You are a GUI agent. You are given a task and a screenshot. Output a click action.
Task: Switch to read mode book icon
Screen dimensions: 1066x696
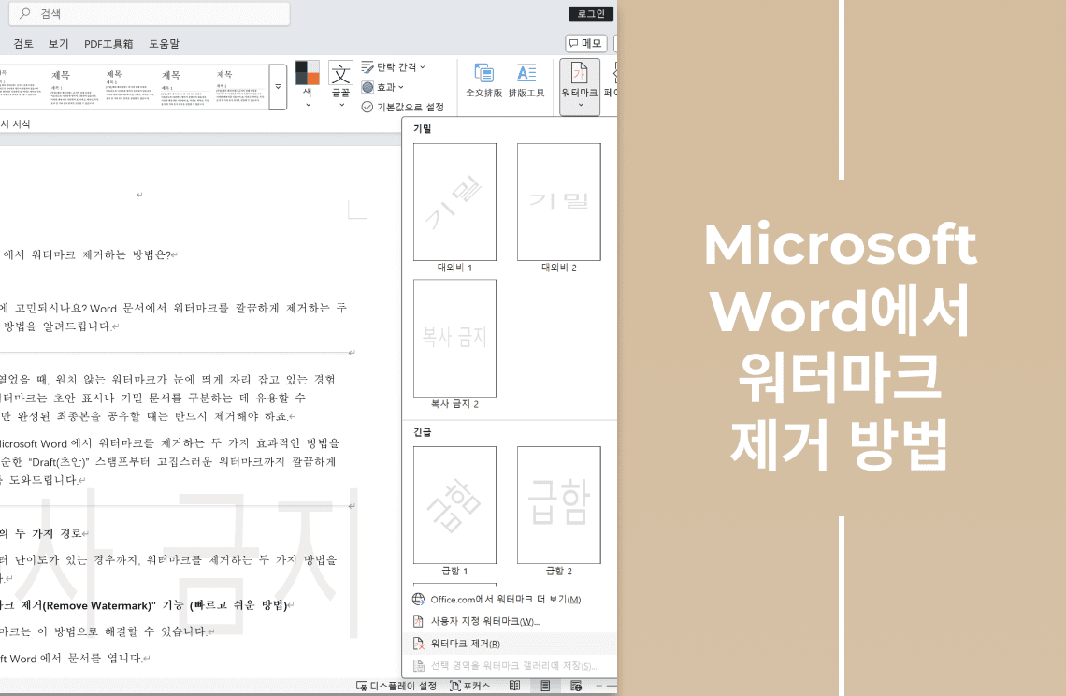(x=514, y=686)
